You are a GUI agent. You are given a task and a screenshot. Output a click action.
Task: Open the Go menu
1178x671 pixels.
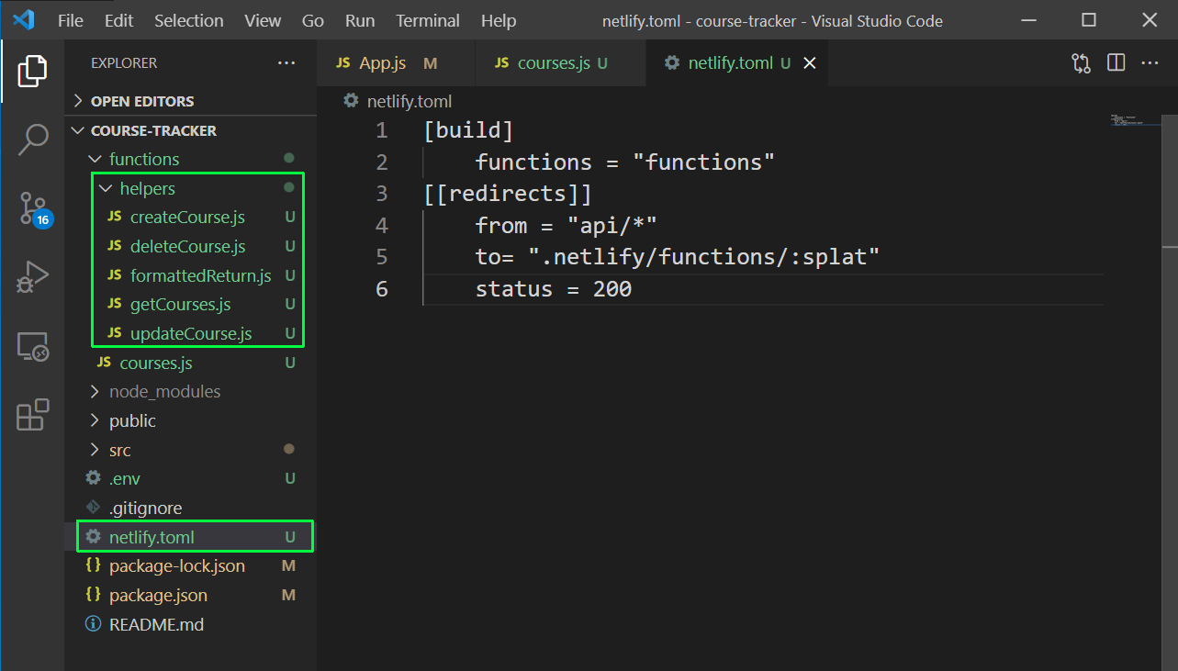pyautogui.click(x=313, y=20)
